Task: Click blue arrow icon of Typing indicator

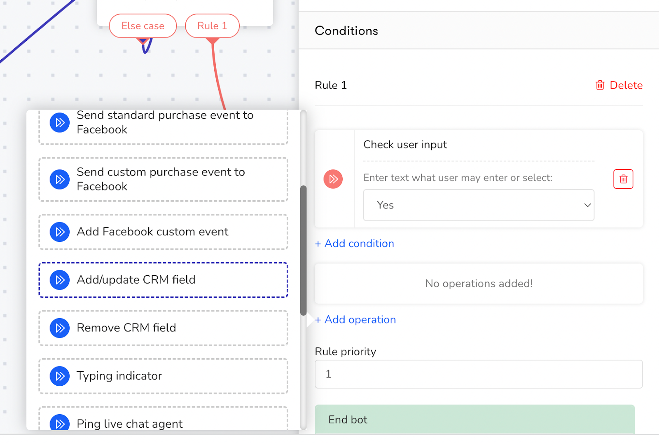Action: 60,376
